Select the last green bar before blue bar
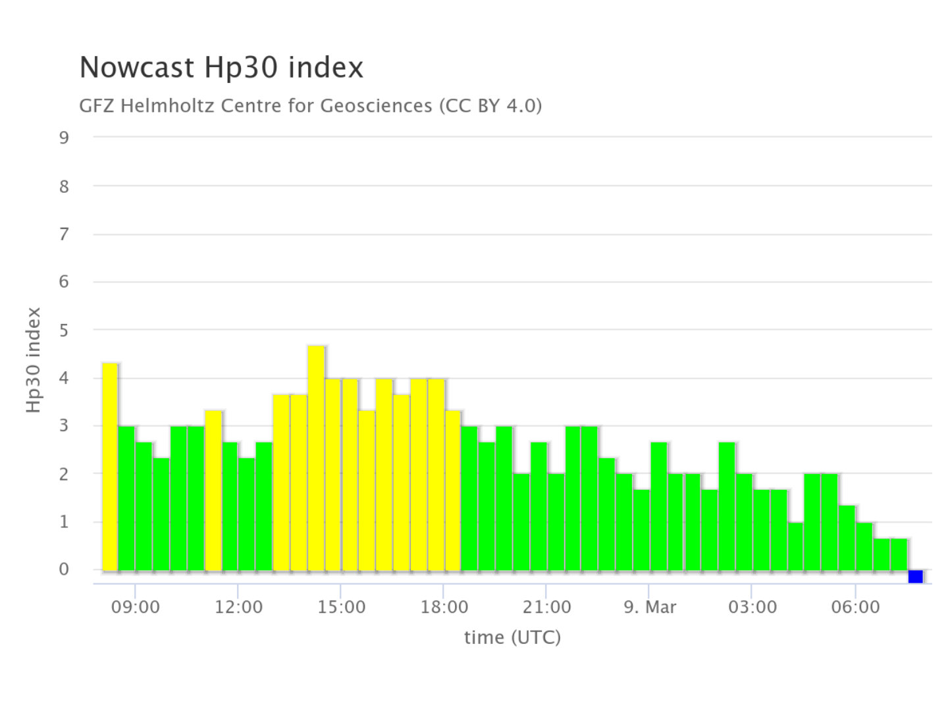This screenshot has height=711, width=948. (x=899, y=554)
